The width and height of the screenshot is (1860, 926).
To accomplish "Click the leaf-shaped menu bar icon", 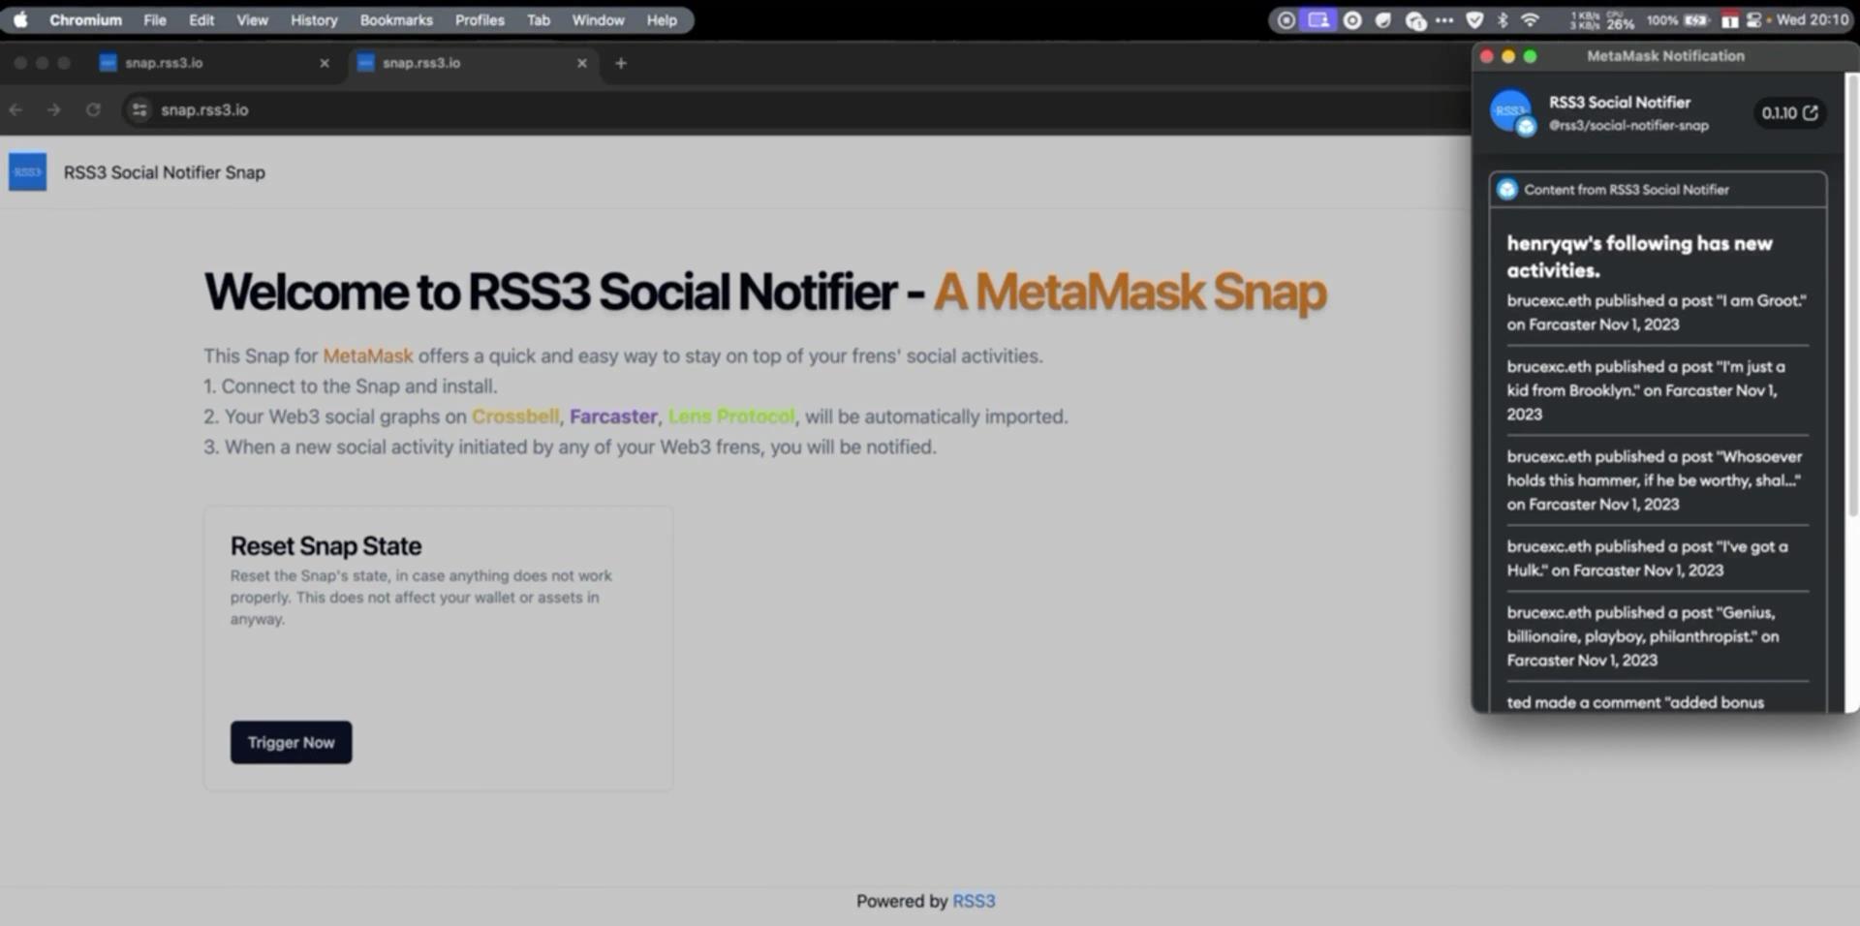I will click(x=1383, y=20).
